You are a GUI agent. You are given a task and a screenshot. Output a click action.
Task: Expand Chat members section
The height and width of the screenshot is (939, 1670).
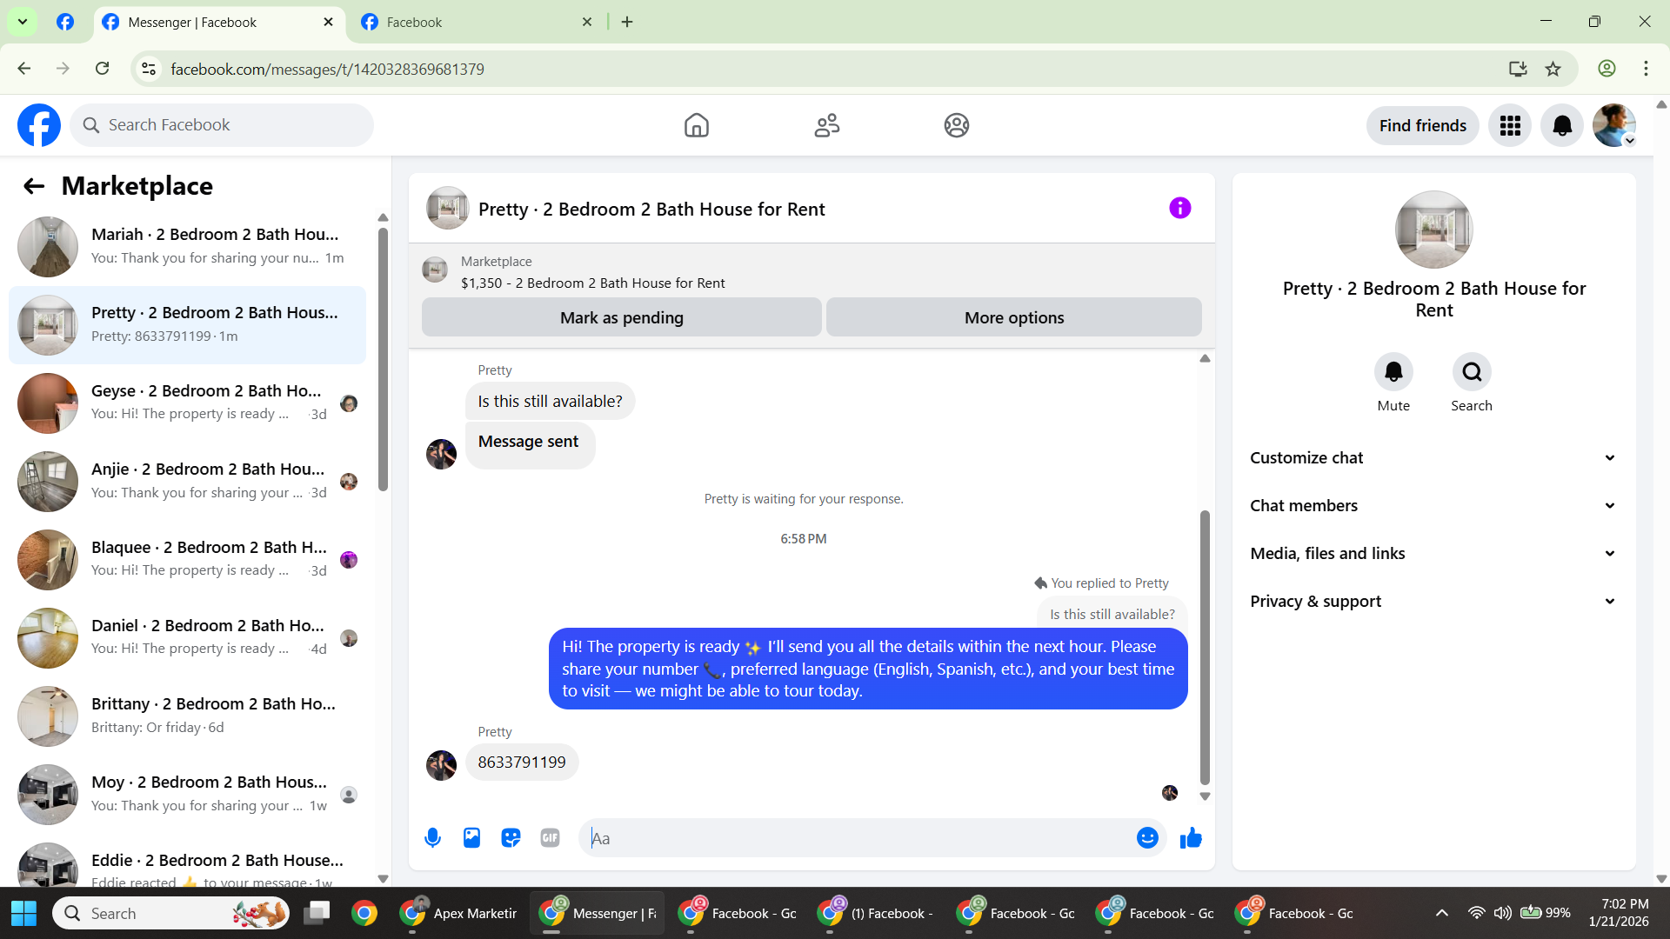tap(1433, 506)
